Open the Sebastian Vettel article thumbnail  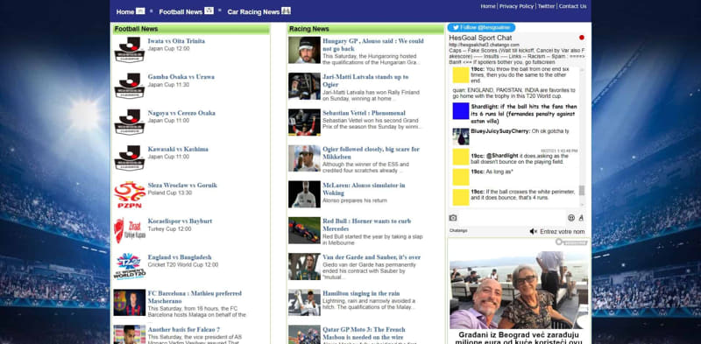coord(304,123)
